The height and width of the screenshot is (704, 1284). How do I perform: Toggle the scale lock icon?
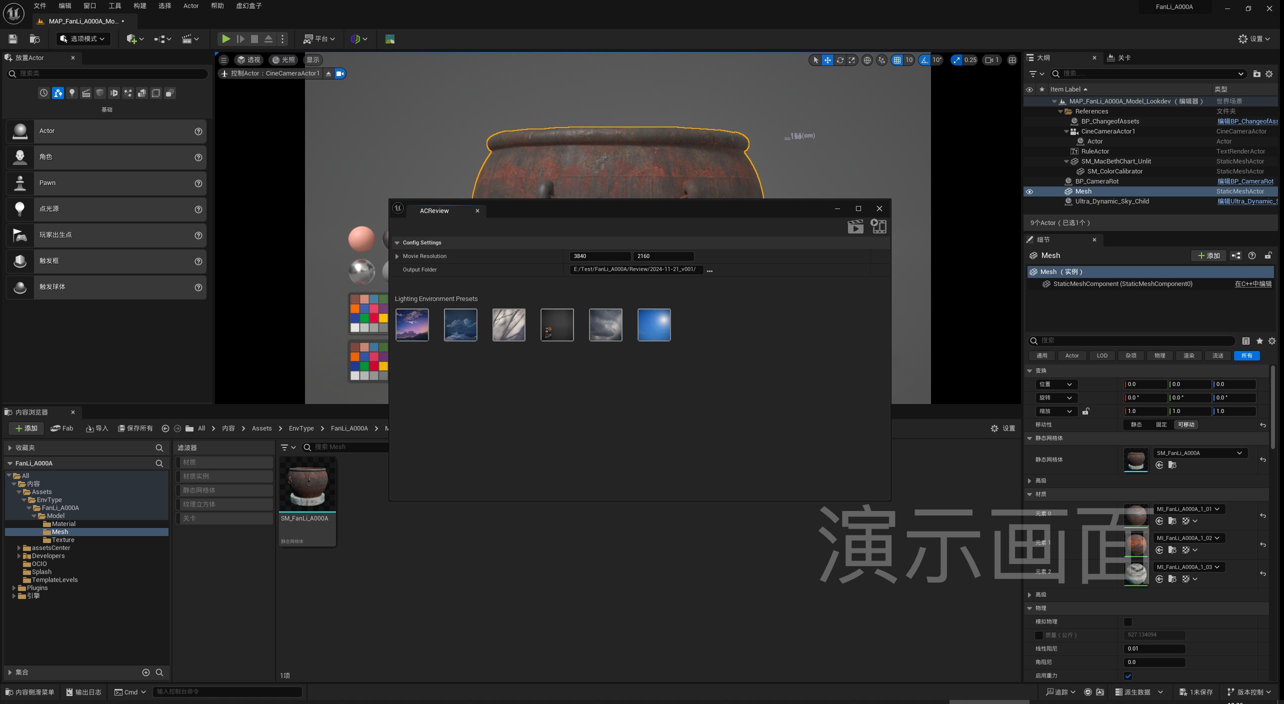1086,411
